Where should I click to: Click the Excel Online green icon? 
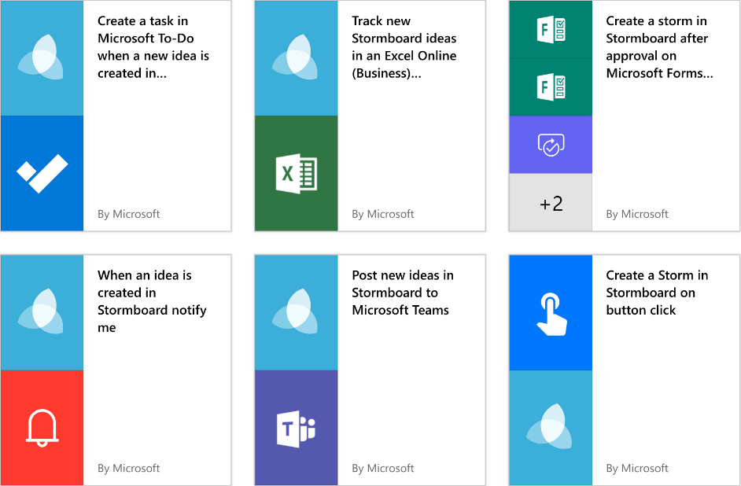(296, 172)
